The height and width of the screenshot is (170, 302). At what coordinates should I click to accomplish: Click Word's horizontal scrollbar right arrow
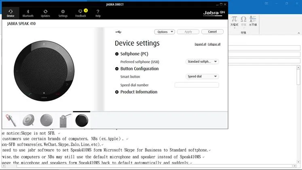[295, 166]
